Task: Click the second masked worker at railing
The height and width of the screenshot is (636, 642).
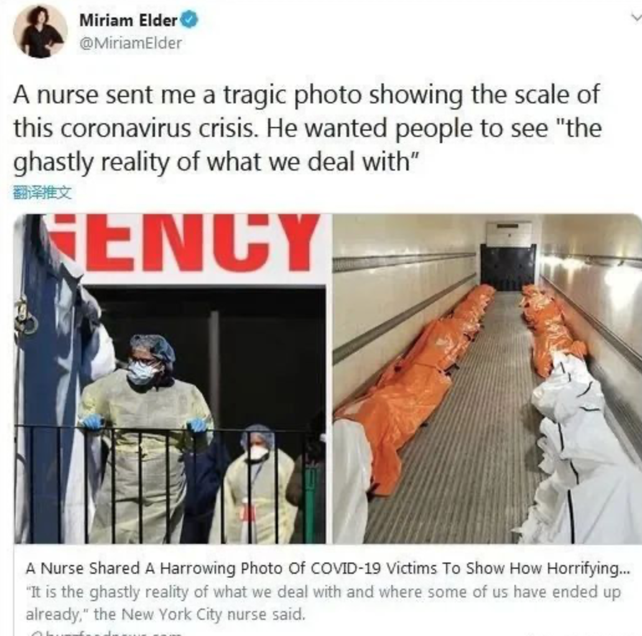Action: 254,484
